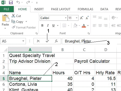Select the Format Painter brush
The image size is (121, 91).
(x=13, y=27)
